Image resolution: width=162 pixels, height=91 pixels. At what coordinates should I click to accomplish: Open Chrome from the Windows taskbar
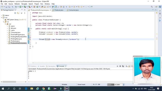43,89
